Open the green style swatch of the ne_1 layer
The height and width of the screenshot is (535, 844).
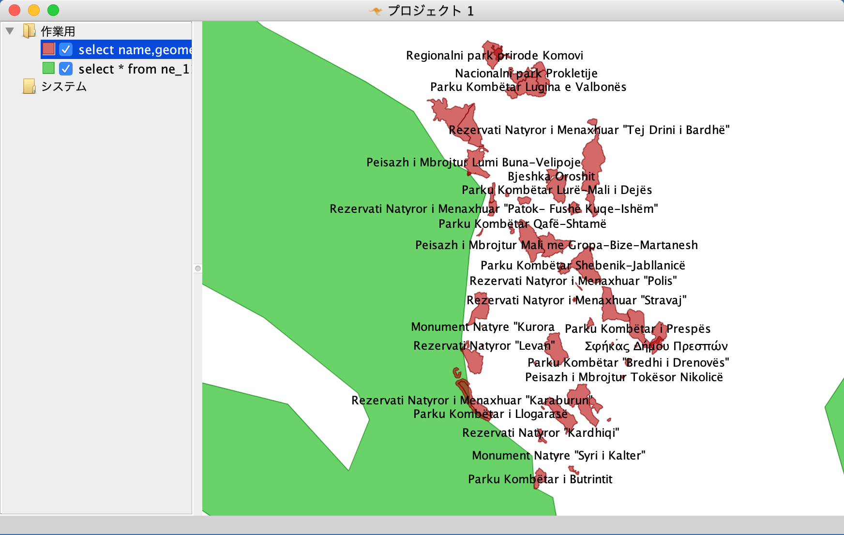[48, 68]
